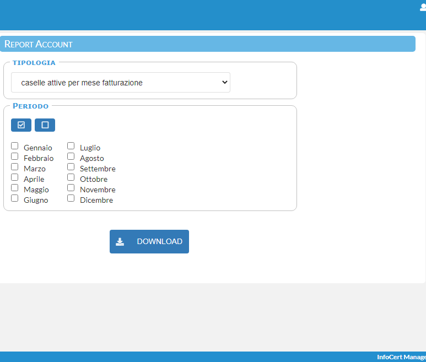
Task: Tick the Febbraio month checkbox
Action: pos(15,156)
